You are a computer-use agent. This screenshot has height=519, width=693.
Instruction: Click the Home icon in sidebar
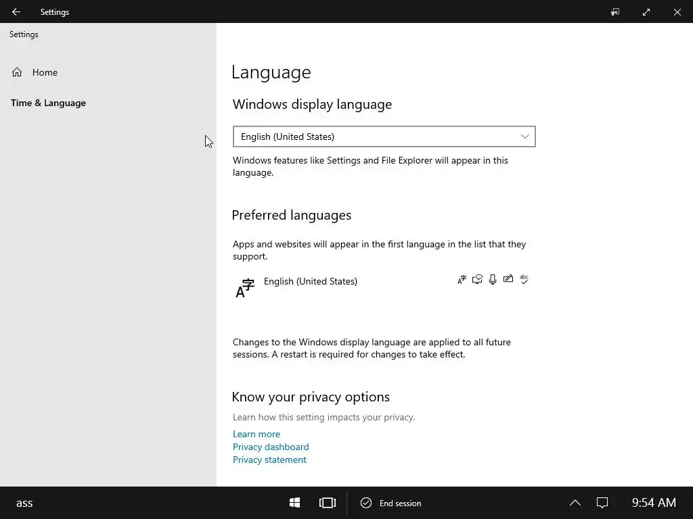pos(17,72)
